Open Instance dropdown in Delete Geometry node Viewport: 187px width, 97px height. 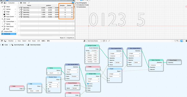coord(156,65)
